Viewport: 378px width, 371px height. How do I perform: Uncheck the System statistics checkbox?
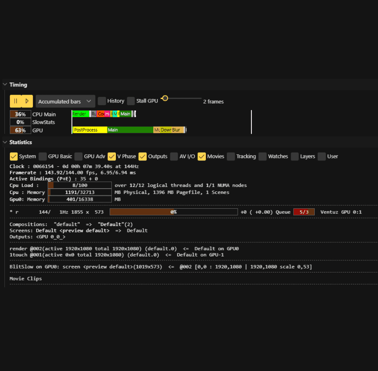pos(14,157)
